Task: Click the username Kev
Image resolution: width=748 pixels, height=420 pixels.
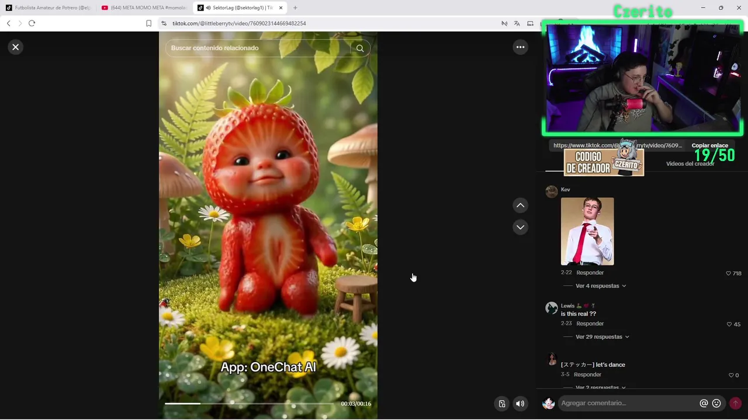Action: 566,190
